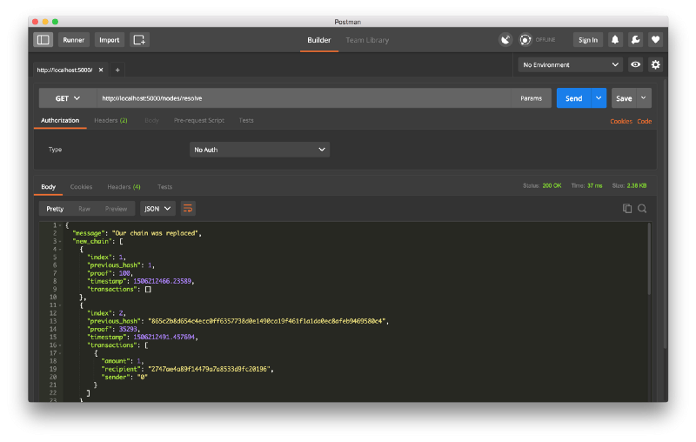Expand the Send button arrow options
Image resolution: width=696 pixels, height=442 pixels.
(599, 98)
